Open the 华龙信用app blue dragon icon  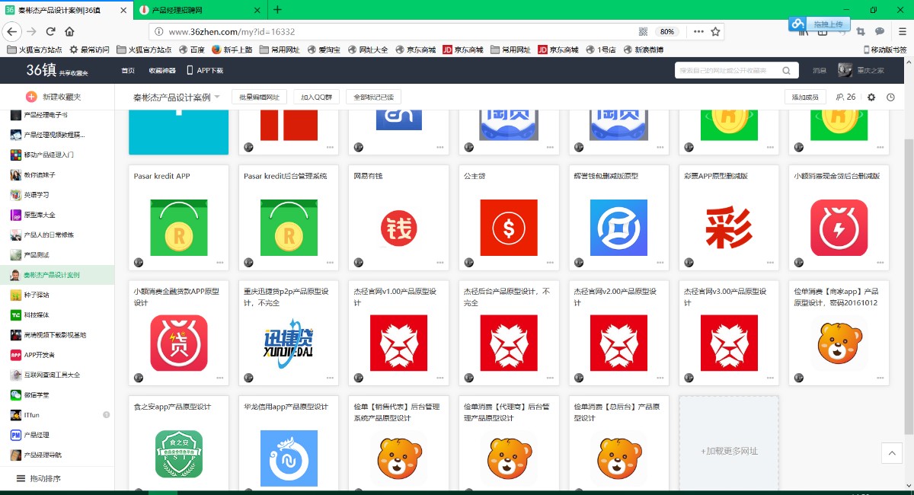[x=289, y=458]
